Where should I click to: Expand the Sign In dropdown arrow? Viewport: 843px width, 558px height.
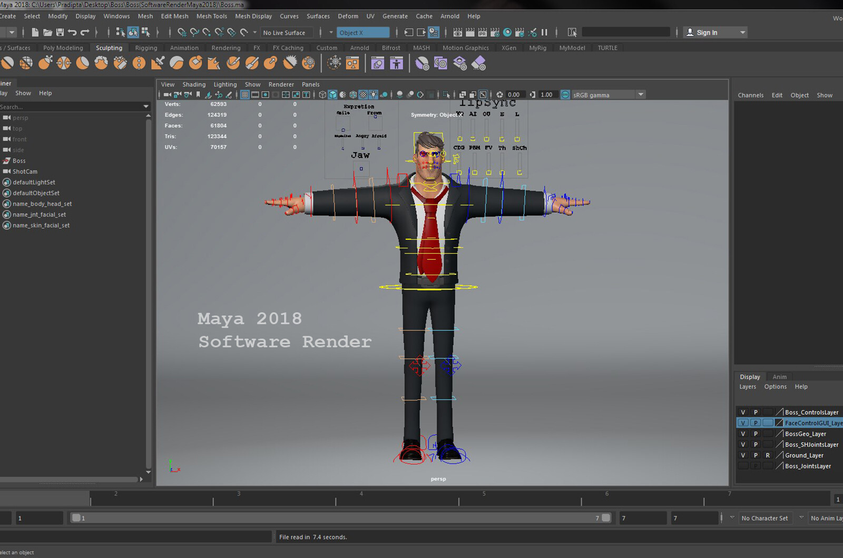pos(742,32)
